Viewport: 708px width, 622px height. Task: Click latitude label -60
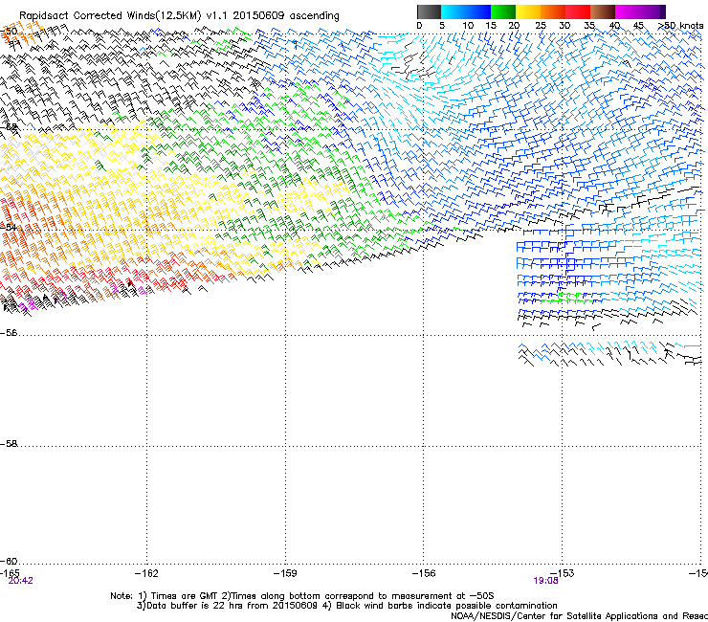9,562
